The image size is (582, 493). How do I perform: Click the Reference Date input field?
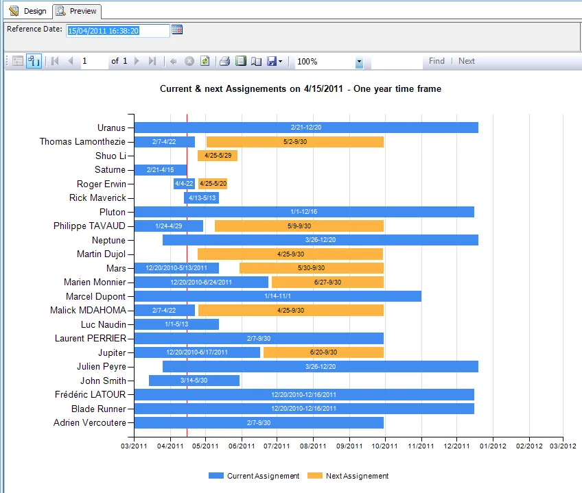click(117, 30)
